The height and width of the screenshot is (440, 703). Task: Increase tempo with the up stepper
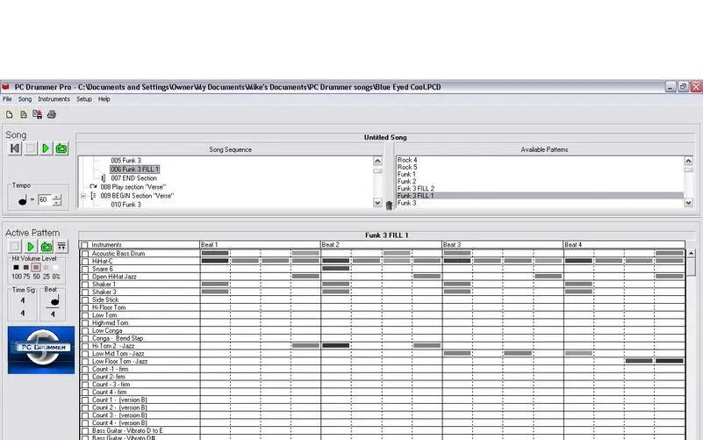coord(57,197)
